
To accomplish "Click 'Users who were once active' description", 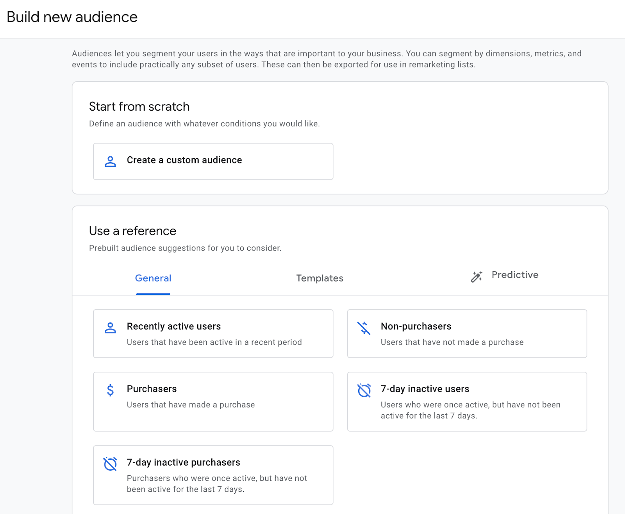I will click(x=471, y=410).
